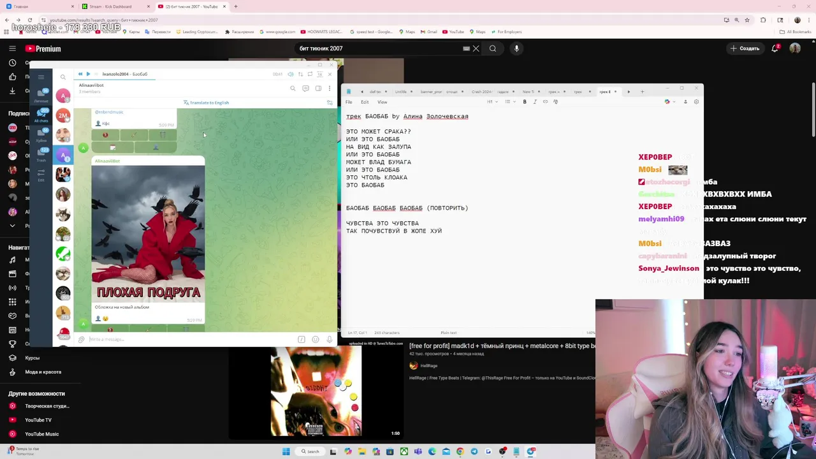
Task: Open YouTube TV in the sidebar
Action: (x=38, y=420)
